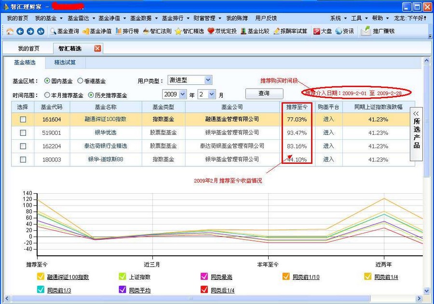Viewport: 434px width, 304px height.
Task: Open 基金比较 toolbar item
Action: pos(255,31)
